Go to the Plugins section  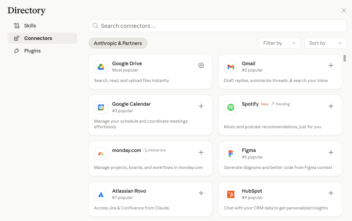click(x=32, y=51)
